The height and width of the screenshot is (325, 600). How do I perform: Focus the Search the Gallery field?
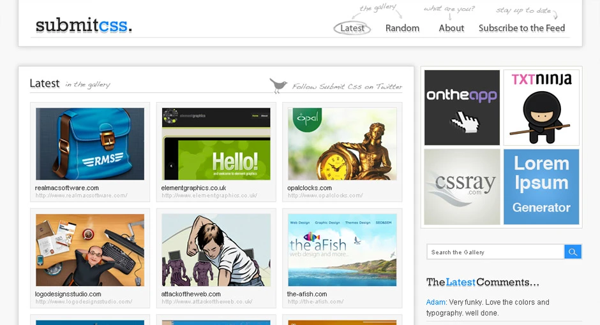tap(495, 252)
